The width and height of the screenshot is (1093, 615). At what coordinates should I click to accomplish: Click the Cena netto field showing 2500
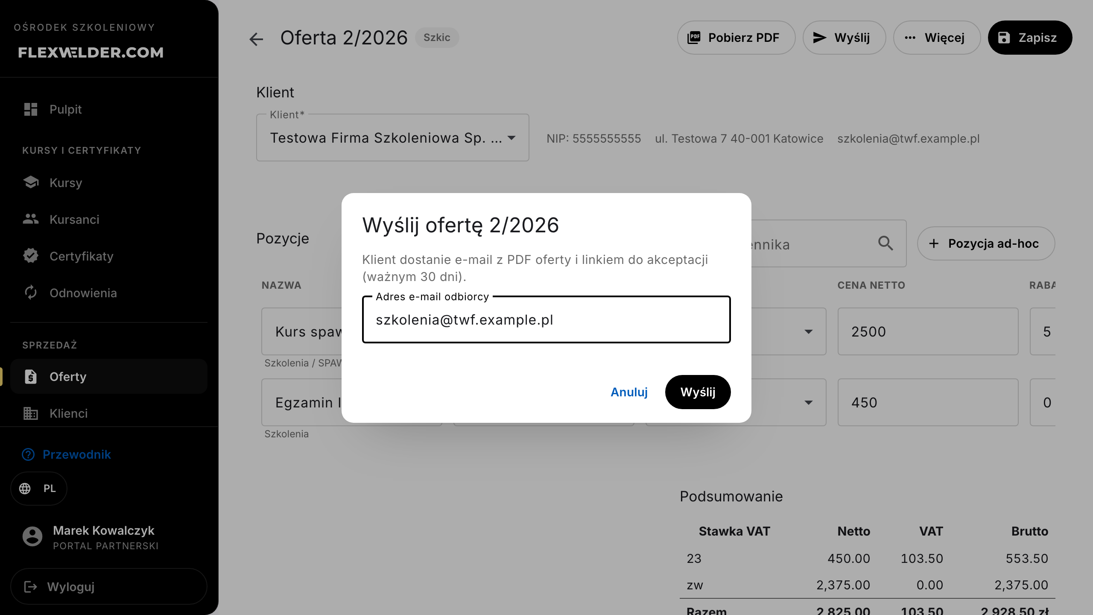point(928,331)
